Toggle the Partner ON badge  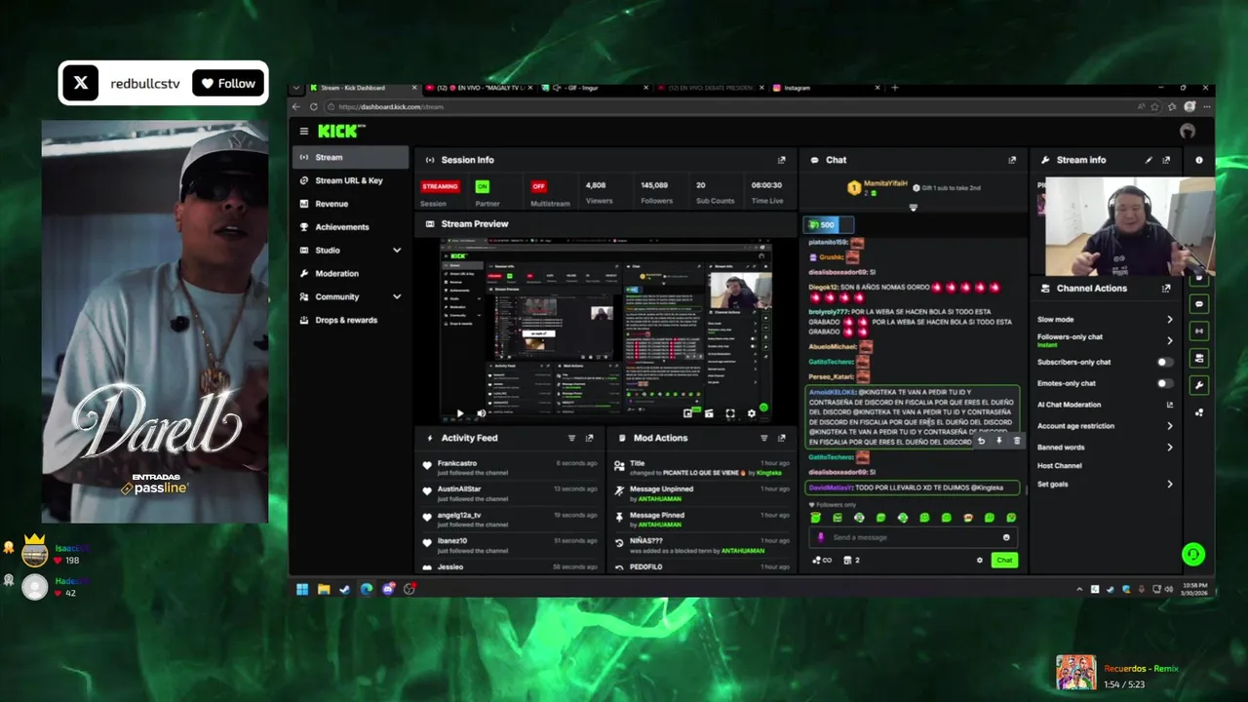[483, 186]
